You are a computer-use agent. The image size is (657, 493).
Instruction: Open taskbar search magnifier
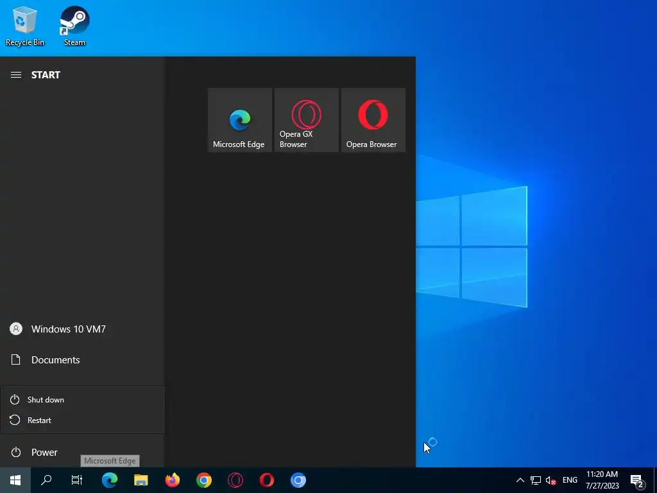point(46,480)
